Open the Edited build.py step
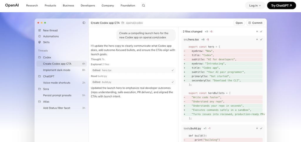Screen dimensions: 301x142 tap(133, 82)
